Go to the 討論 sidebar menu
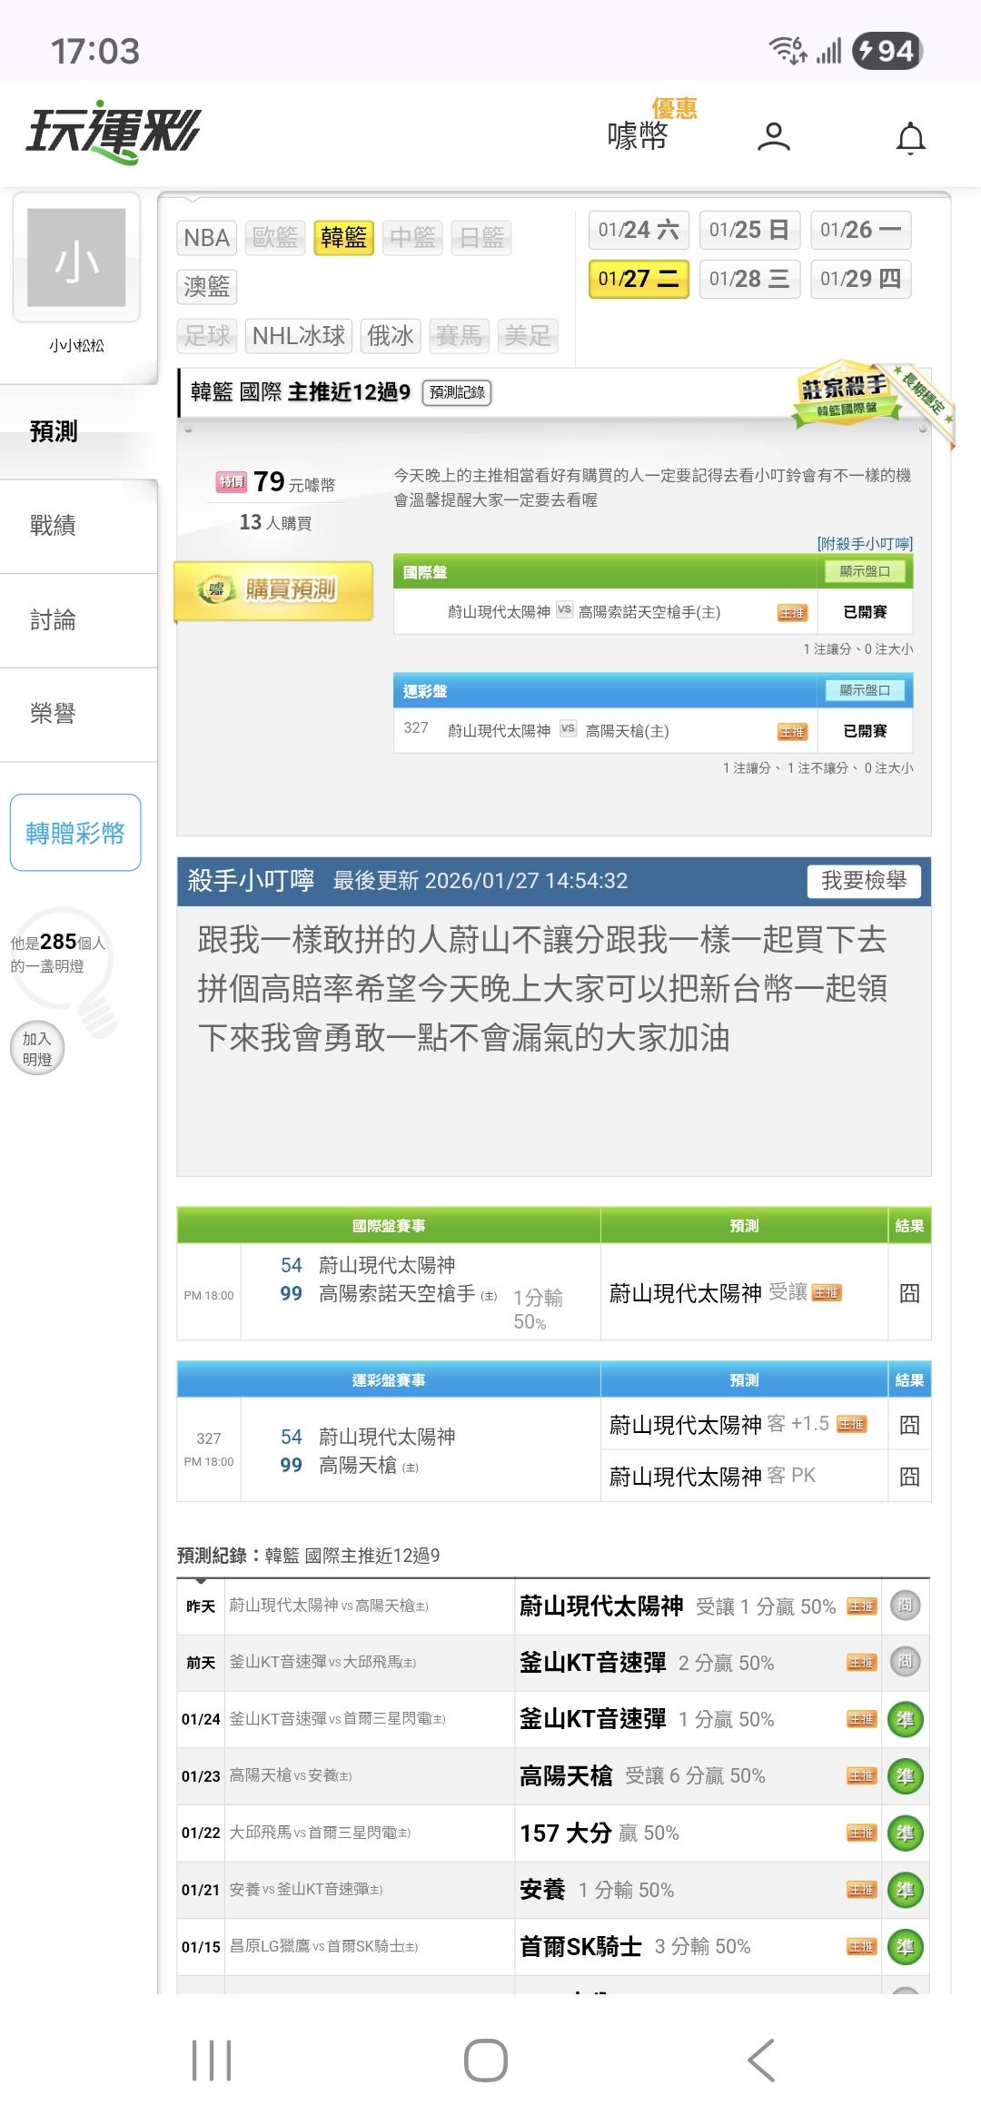The height and width of the screenshot is (2125, 981). point(79,620)
